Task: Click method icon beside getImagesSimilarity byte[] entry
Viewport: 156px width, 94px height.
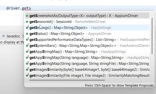Action: click(27, 69)
